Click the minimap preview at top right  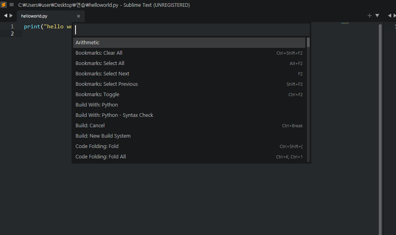[345, 23]
